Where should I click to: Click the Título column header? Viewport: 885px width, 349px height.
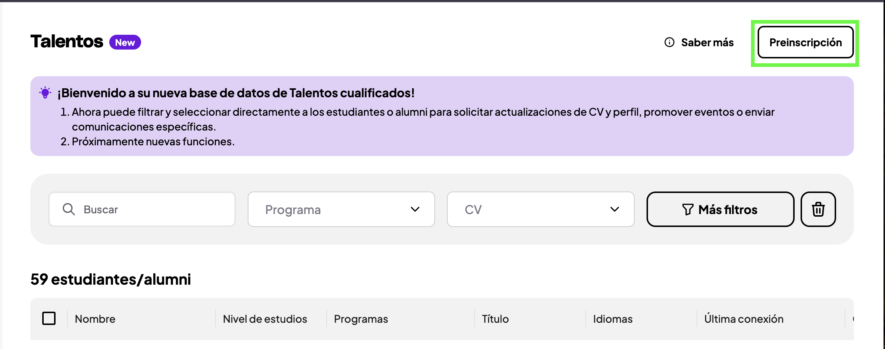coord(495,319)
